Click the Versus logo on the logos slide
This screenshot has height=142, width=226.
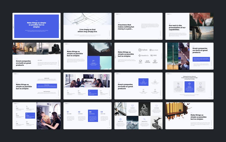pos(147,61)
